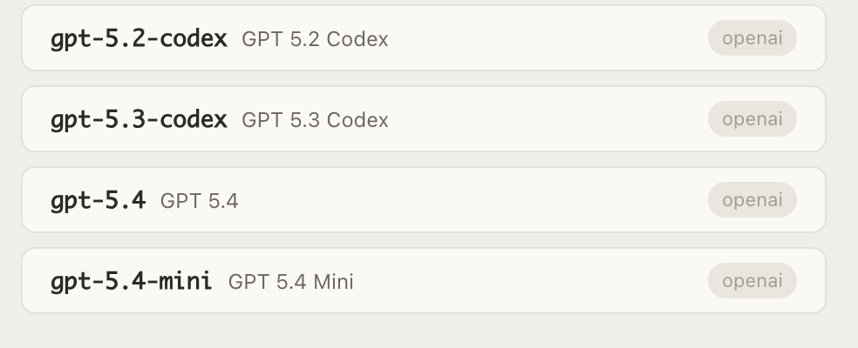The height and width of the screenshot is (348, 858).
Task: Pick the empty middle of GPT 5.4 Mini card
Action: 531,280
